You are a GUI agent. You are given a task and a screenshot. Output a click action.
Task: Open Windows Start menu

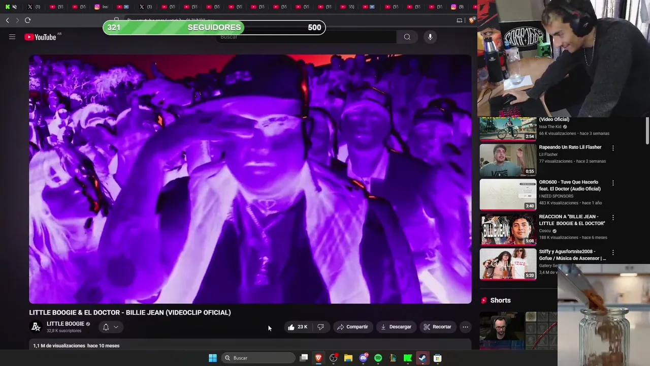pos(213,358)
